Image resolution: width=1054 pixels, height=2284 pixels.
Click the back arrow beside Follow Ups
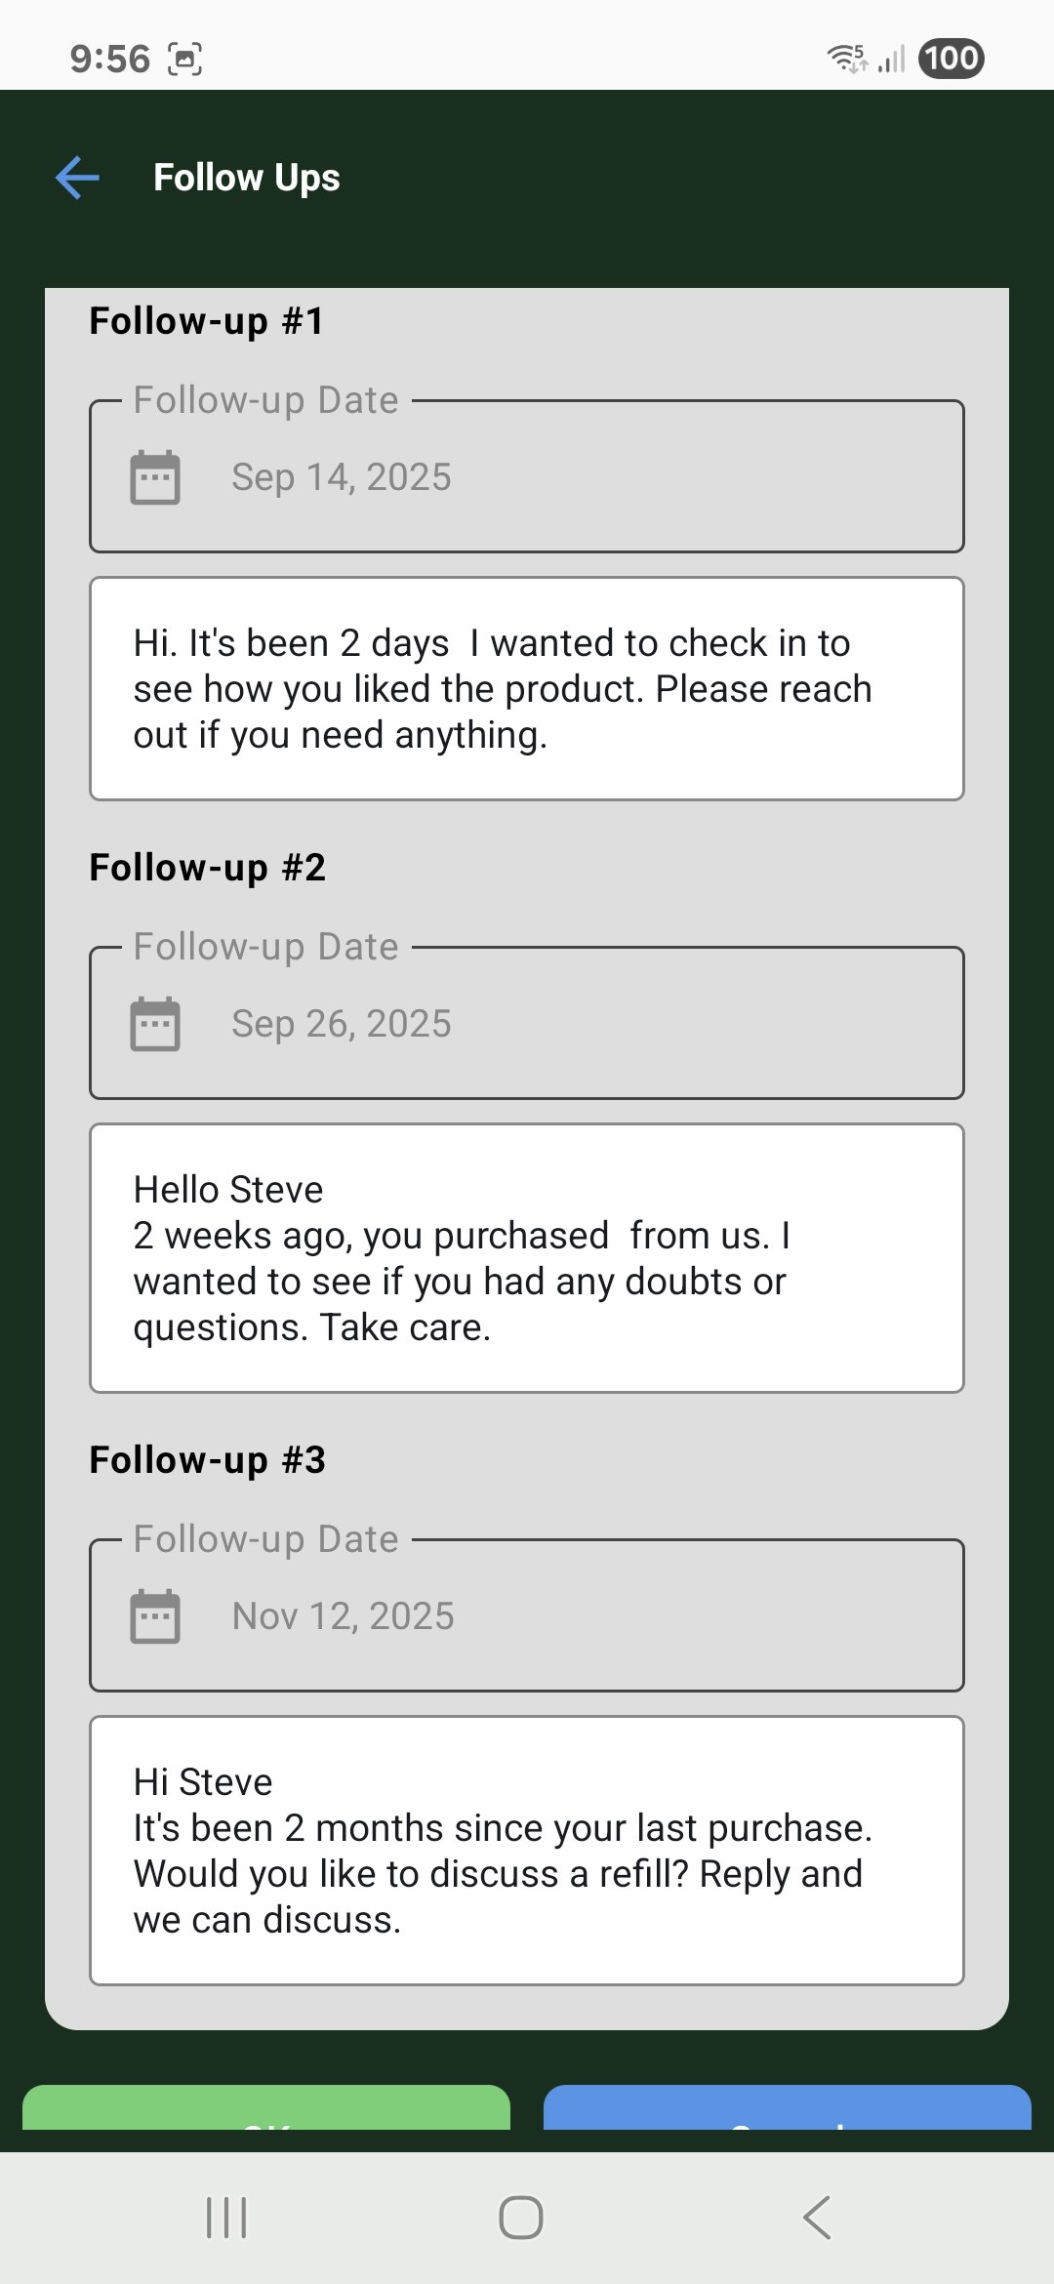77,177
